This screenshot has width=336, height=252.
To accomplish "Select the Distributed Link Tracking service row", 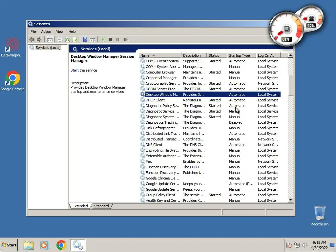I will (210, 134).
